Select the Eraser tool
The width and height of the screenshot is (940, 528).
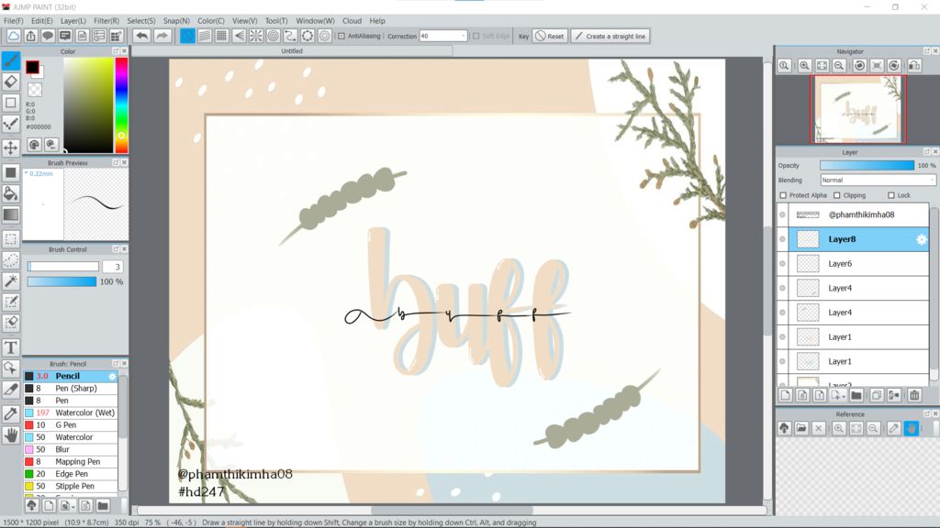click(x=11, y=82)
